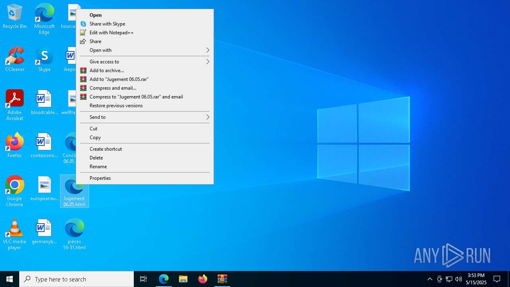This screenshot has height=287, width=510.
Task: Select the Google Chrome desktop shortcut
Action: 15,191
